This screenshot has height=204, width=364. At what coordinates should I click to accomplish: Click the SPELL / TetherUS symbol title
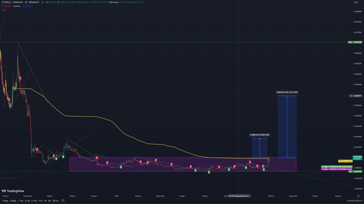pyautogui.click(x=21, y=2)
